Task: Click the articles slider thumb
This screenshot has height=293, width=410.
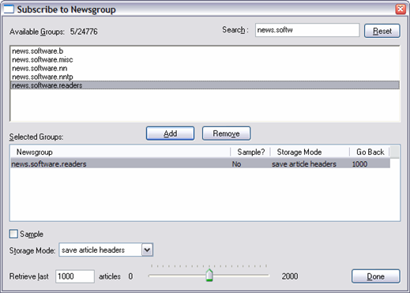Action: pyautogui.click(x=209, y=275)
